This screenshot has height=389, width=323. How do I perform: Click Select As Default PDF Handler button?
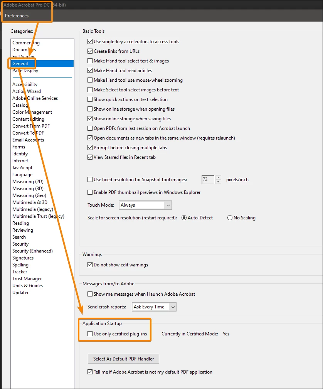tap(124, 359)
